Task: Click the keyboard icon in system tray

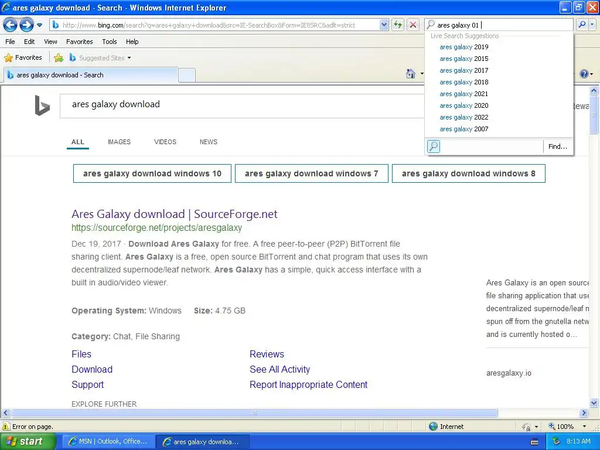Action: (534, 442)
